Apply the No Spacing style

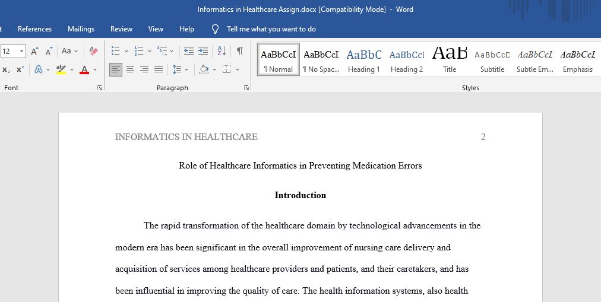pos(321,59)
